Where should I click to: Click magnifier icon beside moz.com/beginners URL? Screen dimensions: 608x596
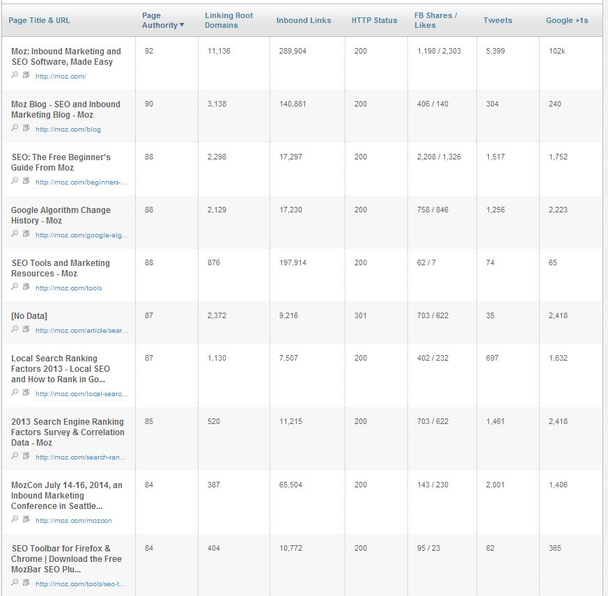[x=15, y=180]
